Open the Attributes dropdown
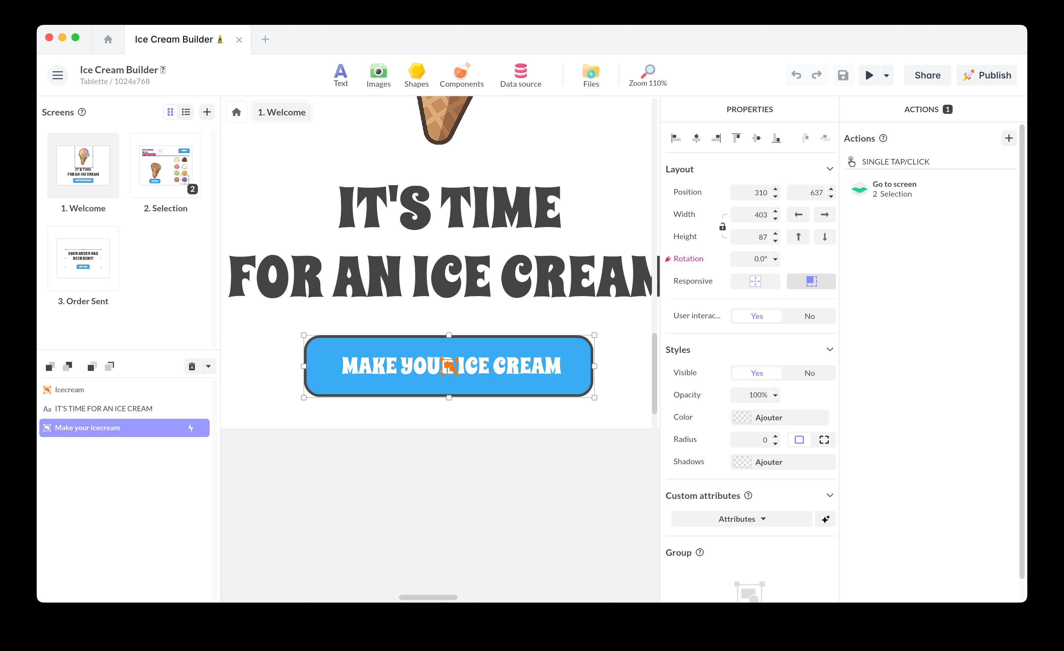The image size is (1064, 651). point(741,519)
